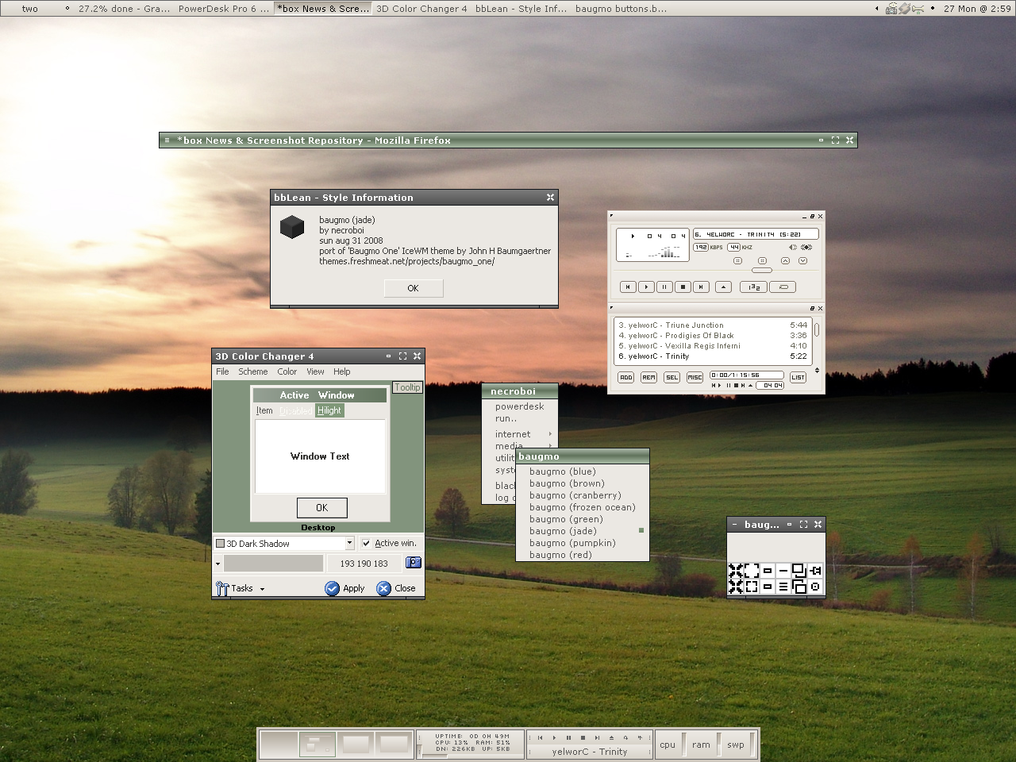The height and width of the screenshot is (762, 1016).
Task: Click the overlapping windows icon in top row
Action: click(799, 571)
